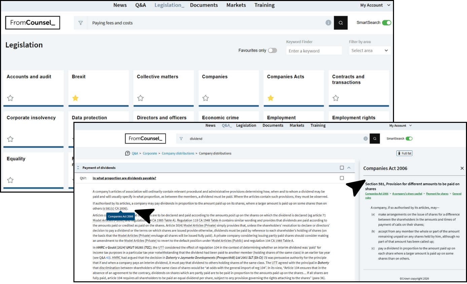Toggle the Favourites only switch
Viewport: 467px width, 284px height.
[x=273, y=50]
